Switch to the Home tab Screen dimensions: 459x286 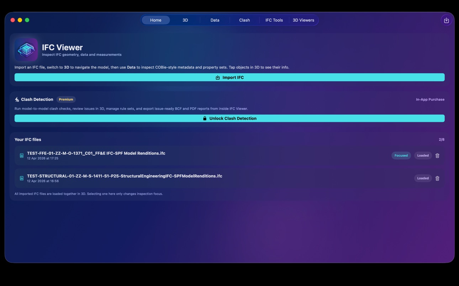(155, 20)
